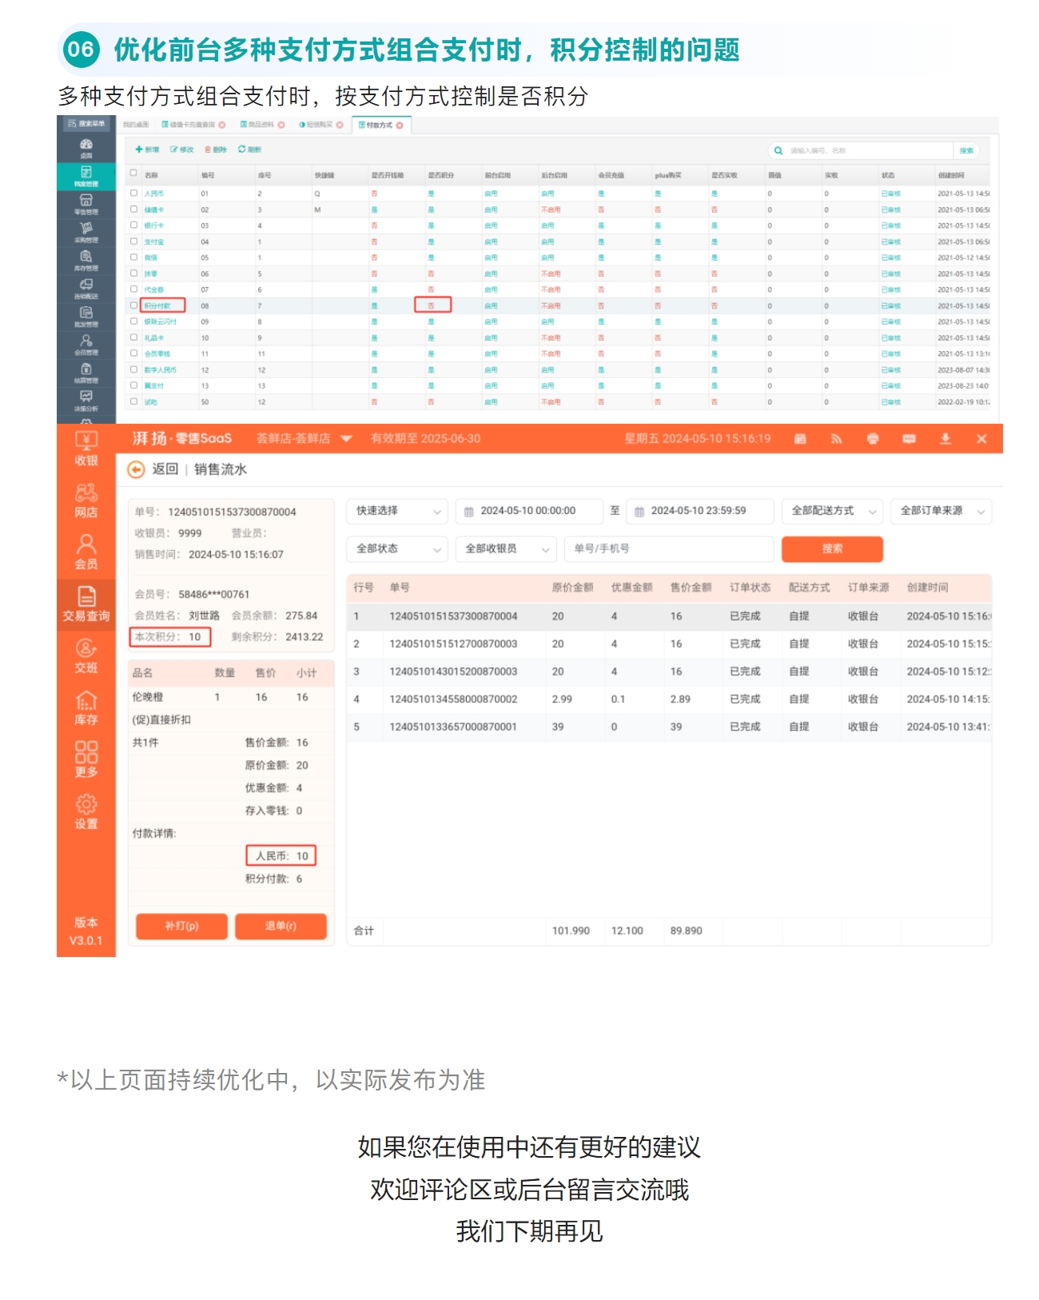Switch to the 我的桌面 tab
This screenshot has height=1300, width=1039.
click(136, 125)
